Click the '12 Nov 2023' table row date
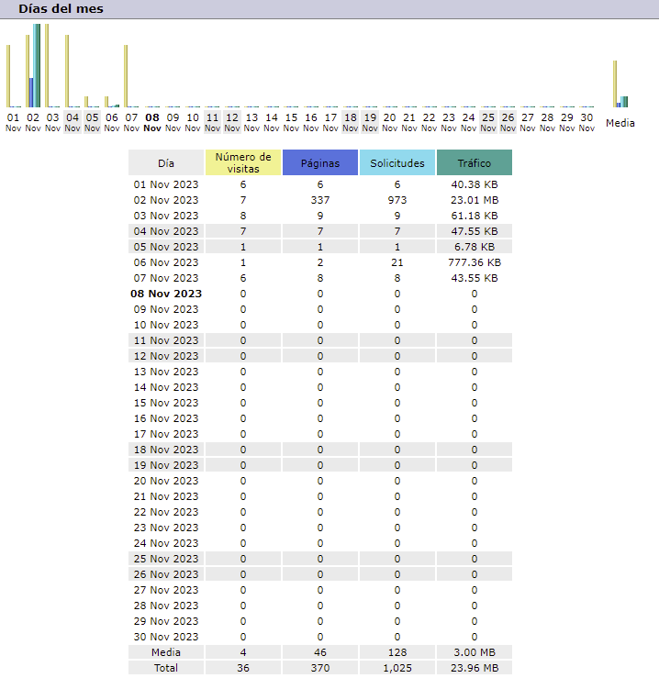Screen dimensions: 659x678 pos(166,356)
